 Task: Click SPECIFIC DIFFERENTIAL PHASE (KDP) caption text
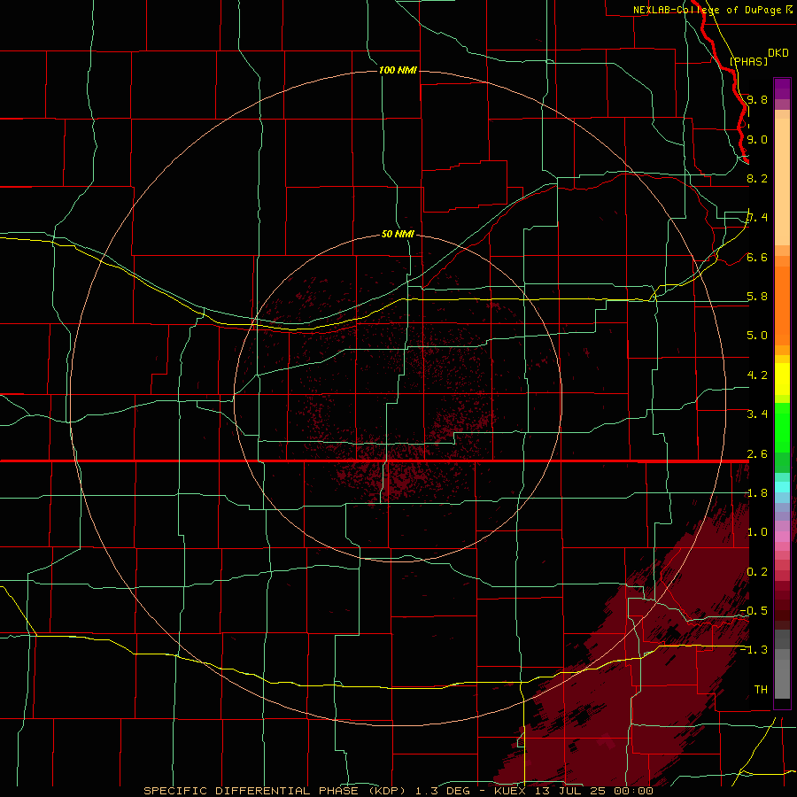pos(275,791)
